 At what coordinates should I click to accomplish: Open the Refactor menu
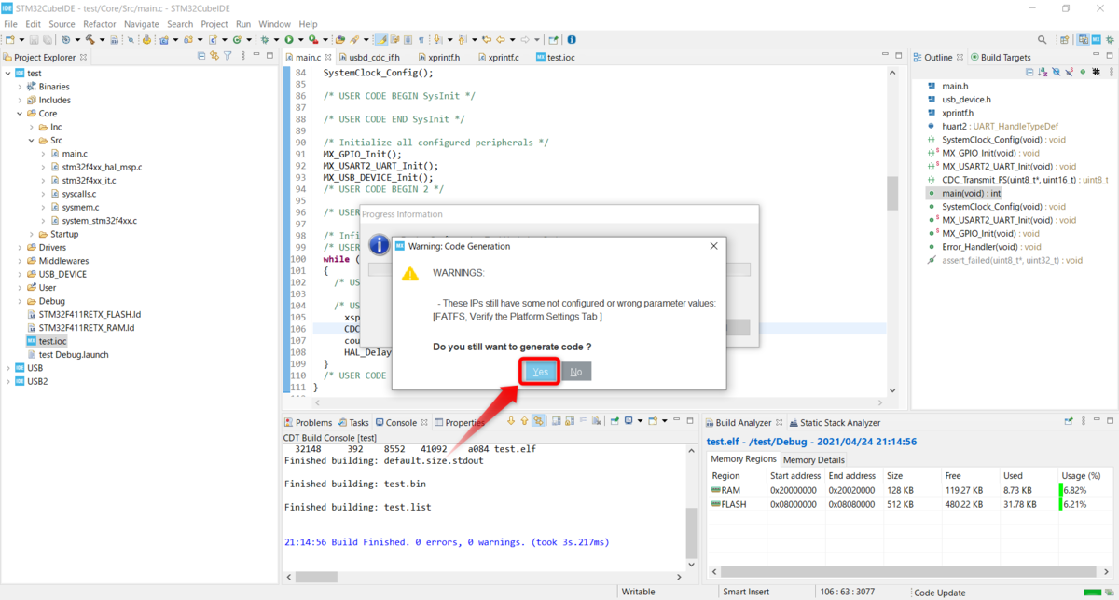point(100,23)
